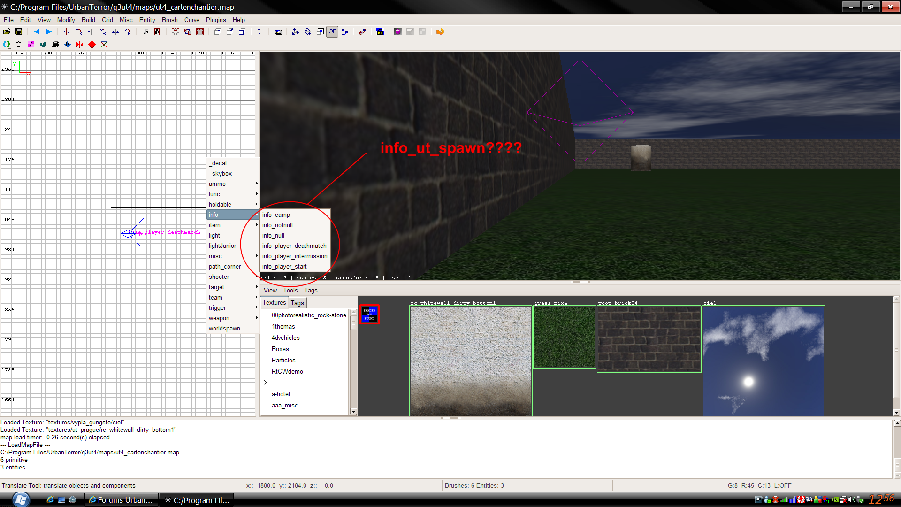Open the Entities list purple cube icon

397,31
